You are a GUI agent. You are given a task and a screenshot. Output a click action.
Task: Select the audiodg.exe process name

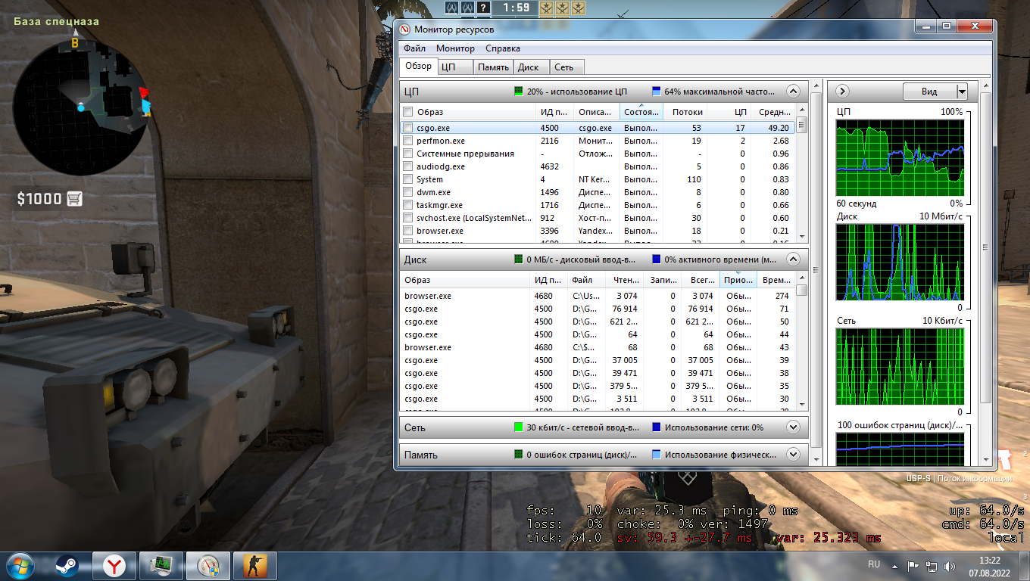(441, 166)
